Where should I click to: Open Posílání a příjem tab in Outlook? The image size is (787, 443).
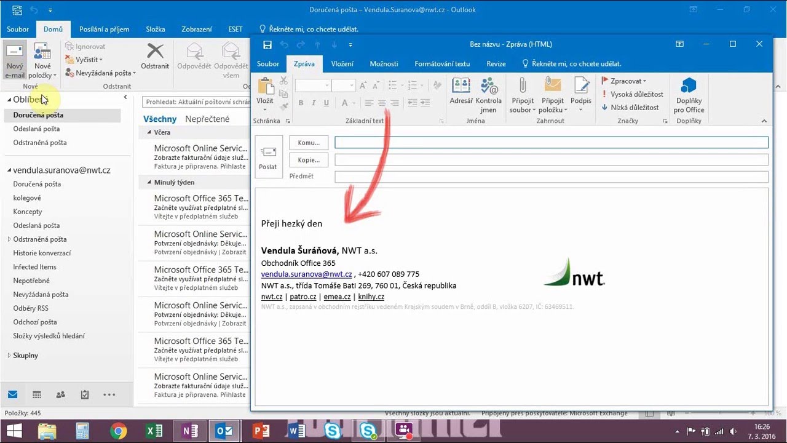[104, 30]
